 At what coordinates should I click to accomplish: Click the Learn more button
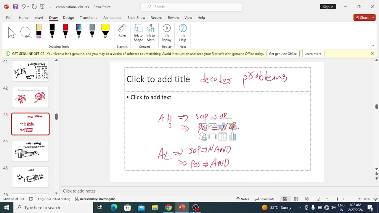tap(313, 54)
